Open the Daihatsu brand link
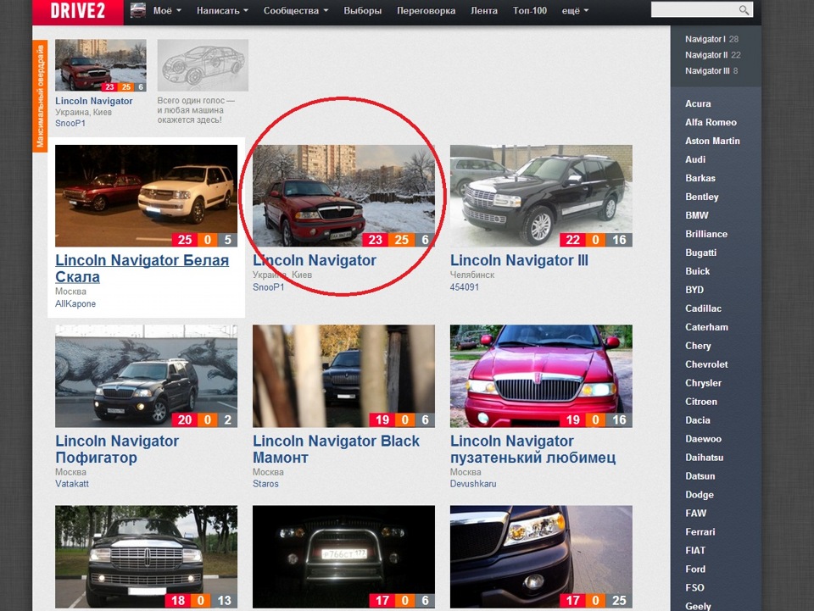The height and width of the screenshot is (611, 814). 705,458
